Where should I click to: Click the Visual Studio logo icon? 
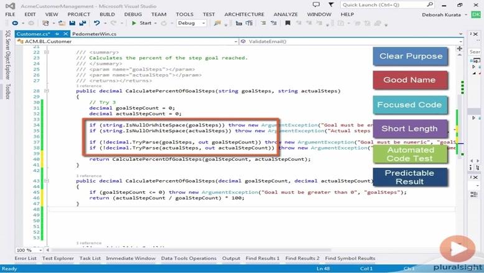tap(10, 6)
